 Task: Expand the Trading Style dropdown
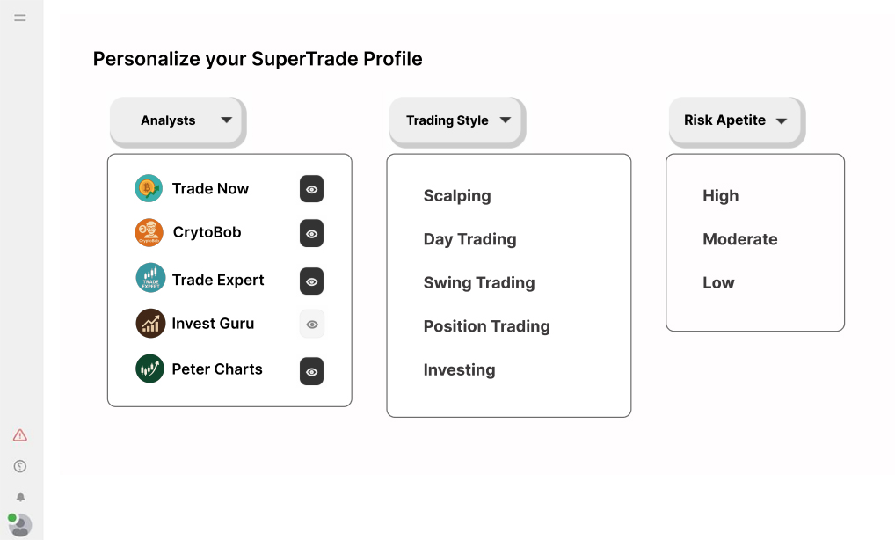[x=456, y=120]
